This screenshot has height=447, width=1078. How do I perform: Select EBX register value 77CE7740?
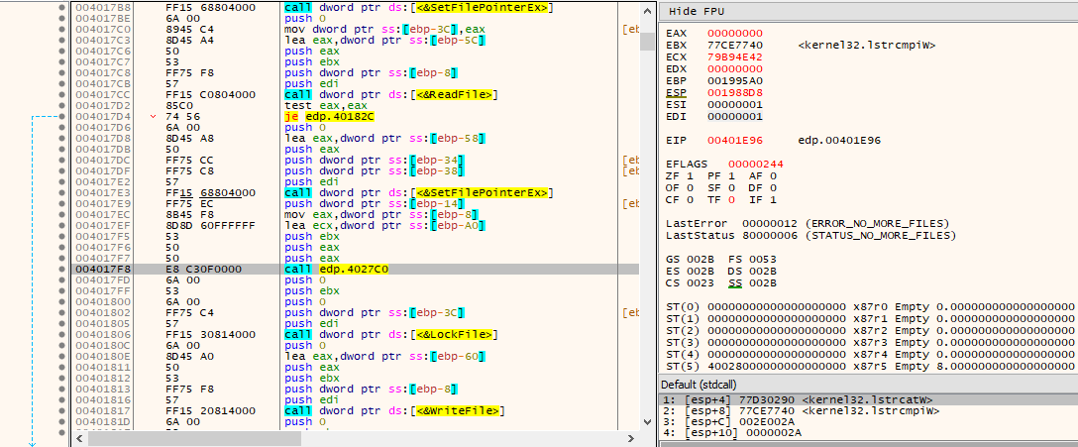tap(734, 45)
